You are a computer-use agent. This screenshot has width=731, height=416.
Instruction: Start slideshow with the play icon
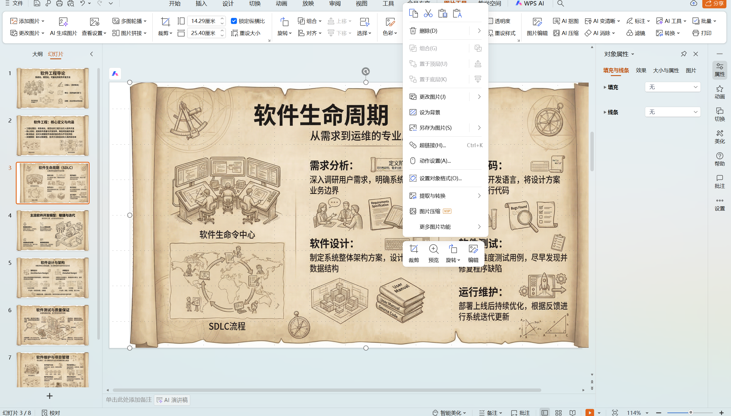coord(590,413)
